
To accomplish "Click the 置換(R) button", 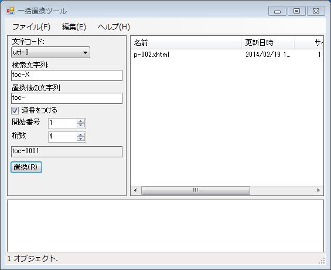I will [x=26, y=167].
